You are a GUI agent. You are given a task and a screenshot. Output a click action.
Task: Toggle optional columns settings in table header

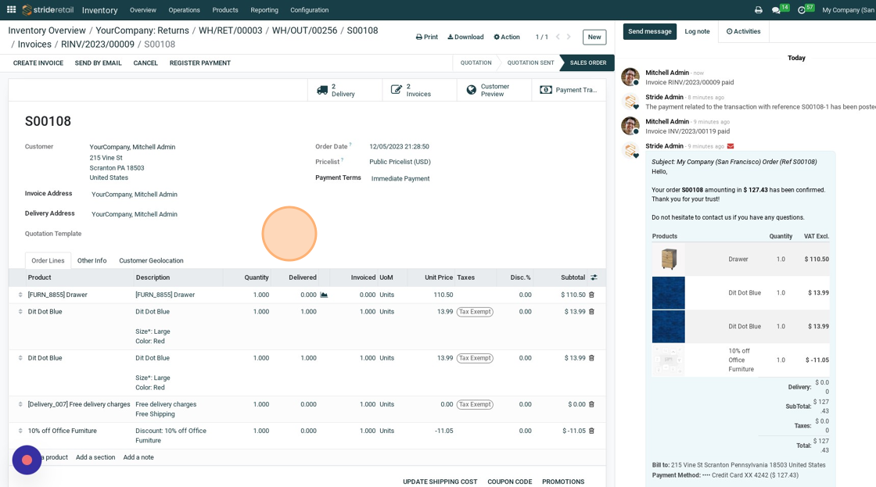[594, 278]
